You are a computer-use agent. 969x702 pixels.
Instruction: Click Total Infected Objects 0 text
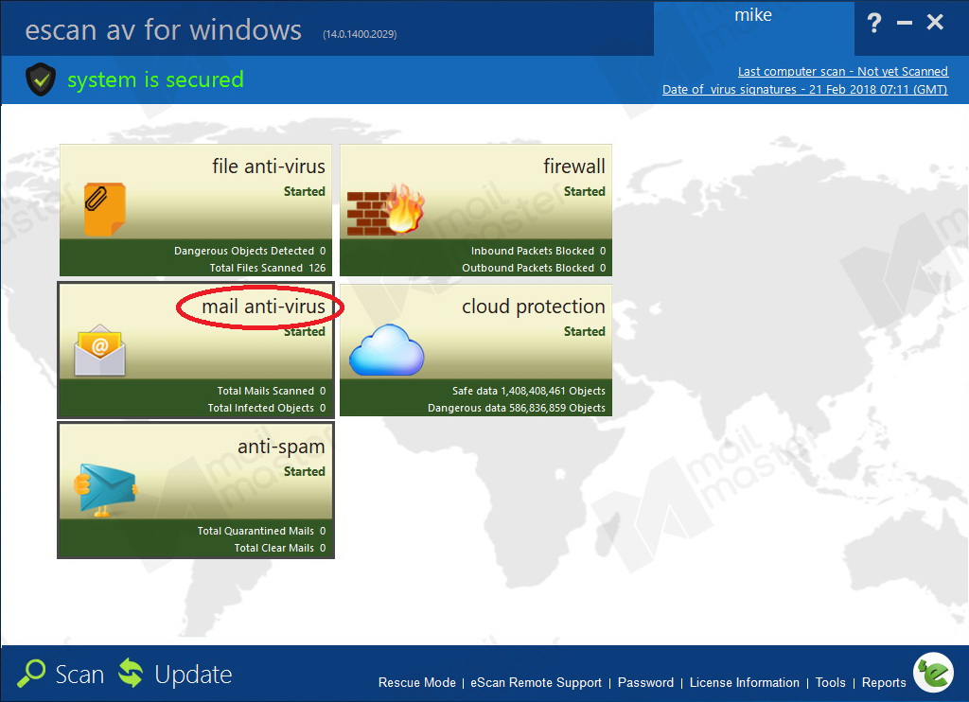[266, 408]
